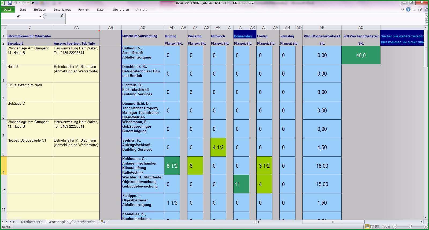
Task: Go to last sheet tab arrow
Action: tap(14, 222)
